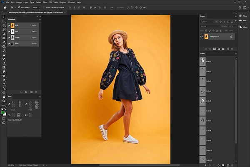Toggle lock transparent pixels in Layers
Viewport: 250px width, 167px height.
pyautogui.click(x=206, y=30)
